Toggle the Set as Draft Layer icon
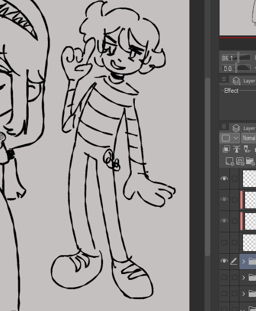 pyautogui.click(x=247, y=149)
